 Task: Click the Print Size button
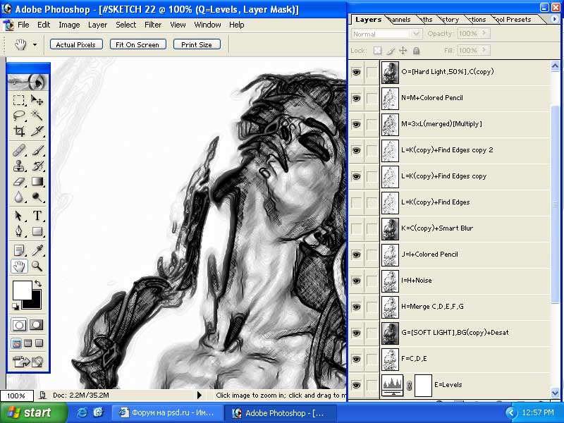point(197,44)
